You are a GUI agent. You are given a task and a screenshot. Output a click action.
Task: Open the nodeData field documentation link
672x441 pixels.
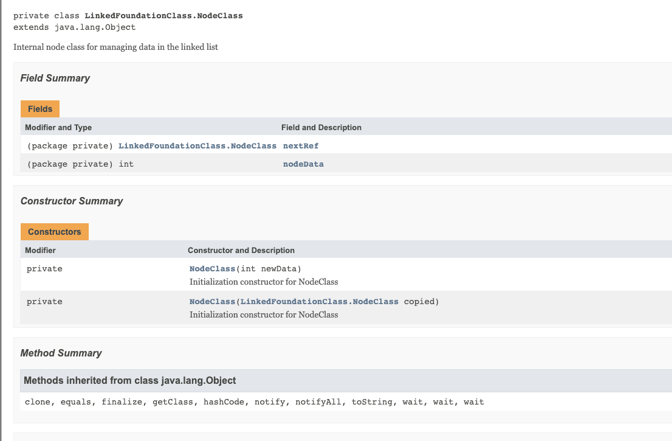[303, 164]
